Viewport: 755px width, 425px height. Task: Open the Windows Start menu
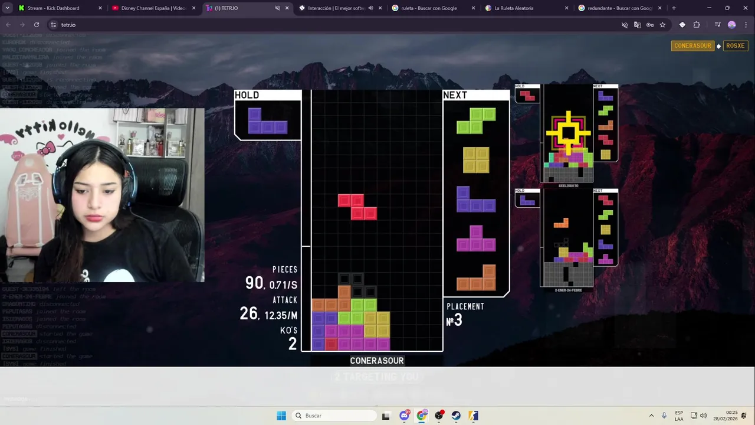(x=281, y=416)
